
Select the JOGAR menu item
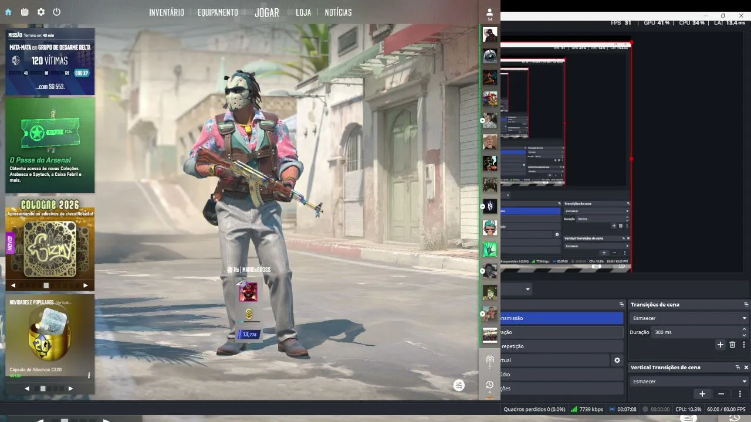click(267, 12)
